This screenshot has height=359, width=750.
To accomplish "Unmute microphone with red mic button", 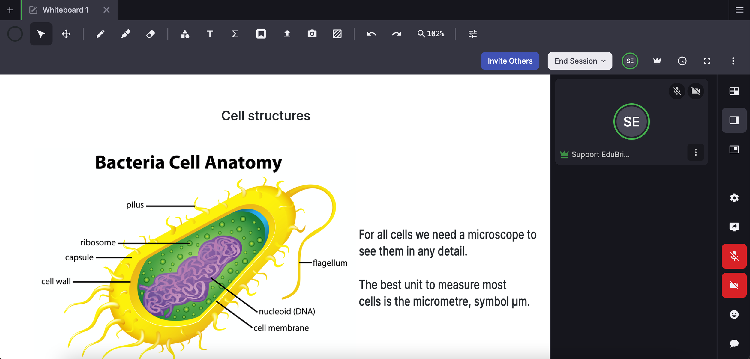I will point(734,256).
